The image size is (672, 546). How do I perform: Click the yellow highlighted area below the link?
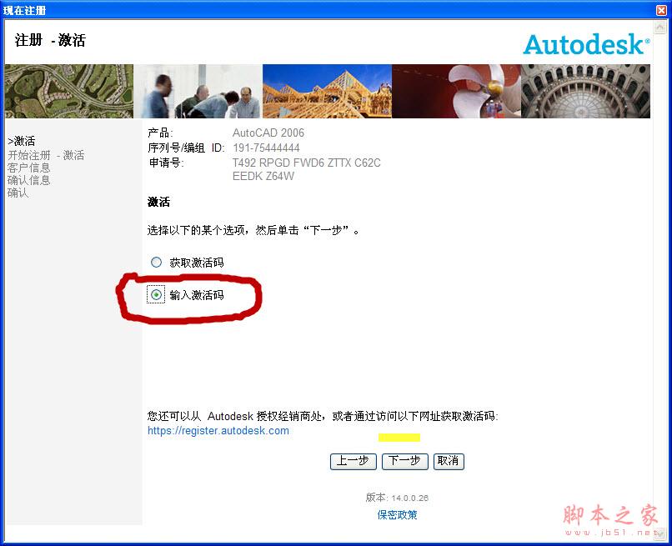(400, 436)
